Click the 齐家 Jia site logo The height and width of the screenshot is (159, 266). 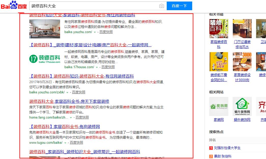[x=261, y=106]
